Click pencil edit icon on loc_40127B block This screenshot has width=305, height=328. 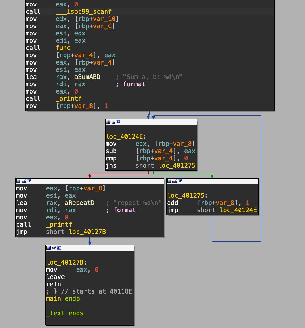point(54,248)
